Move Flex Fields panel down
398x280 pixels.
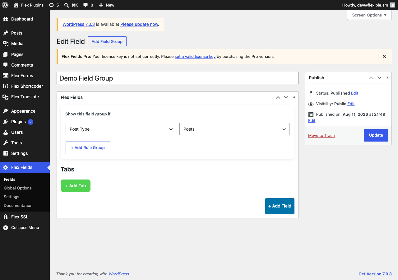(286, 97)
